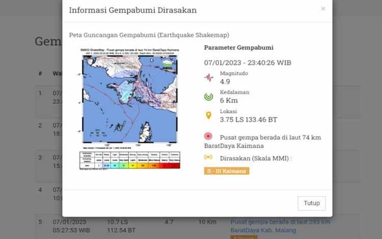This screenshot has width=382, height=239.
Task: Click the 'Peta Guncangan Gempabumi (Earthquake Shakemap)' subtitle
Action: click(149, 35)
